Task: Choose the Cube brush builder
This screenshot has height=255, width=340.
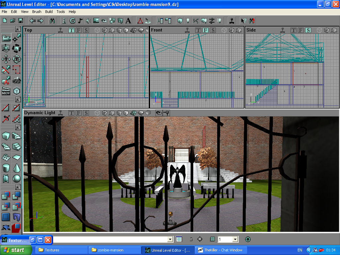Action: [x=6, y=136]
